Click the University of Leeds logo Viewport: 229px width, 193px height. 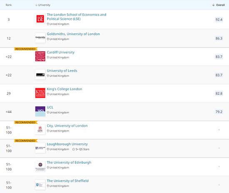point(40,74)
